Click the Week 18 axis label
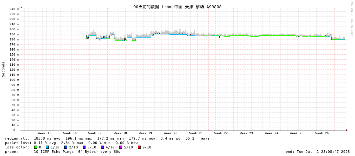Viewport: 355px width, 156px height. pos(120,133)
